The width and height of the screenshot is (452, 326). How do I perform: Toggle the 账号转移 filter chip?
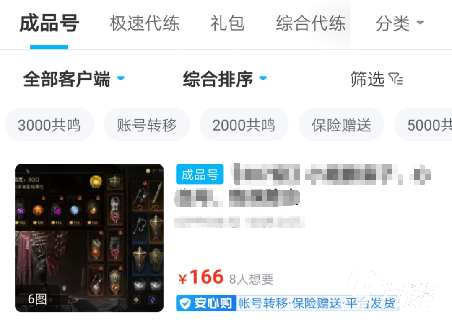point(147,125)
